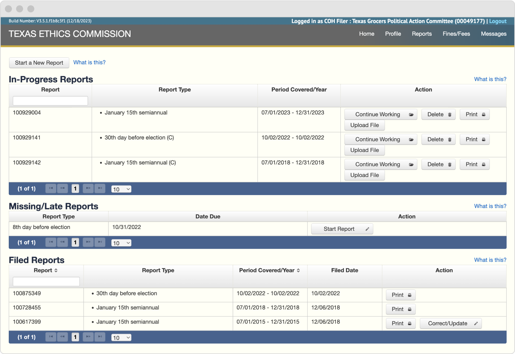Click printer icon for filed report 100728455

coord(409,309)
